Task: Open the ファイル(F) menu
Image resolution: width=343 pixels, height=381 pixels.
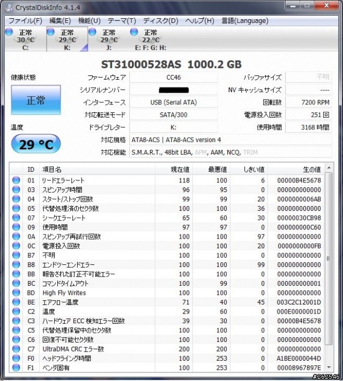Action: point(25,21)
